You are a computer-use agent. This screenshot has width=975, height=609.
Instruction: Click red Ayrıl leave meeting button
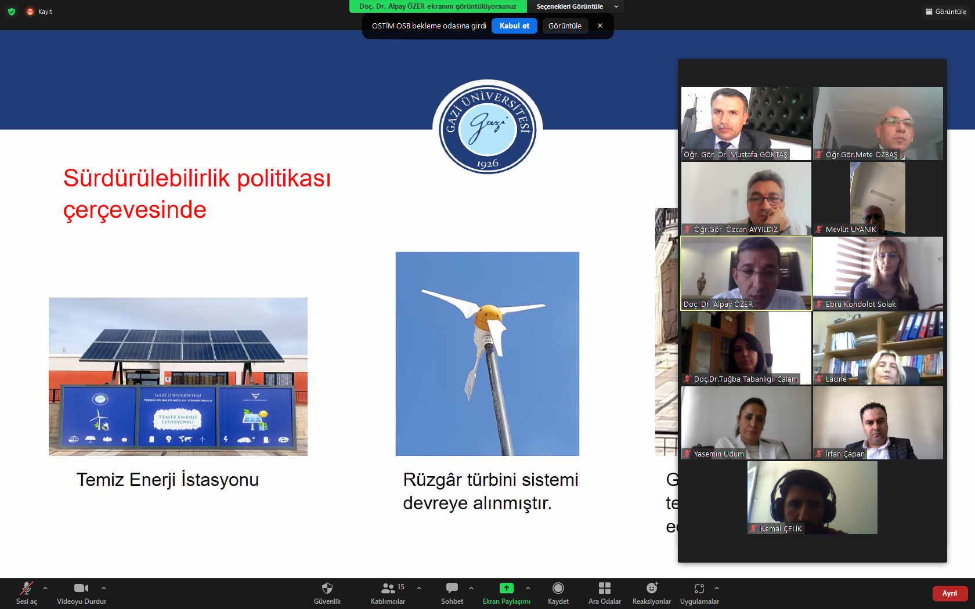tap(950, 593)
